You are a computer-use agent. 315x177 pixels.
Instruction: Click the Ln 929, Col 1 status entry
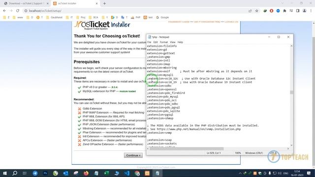pos(214,153)
